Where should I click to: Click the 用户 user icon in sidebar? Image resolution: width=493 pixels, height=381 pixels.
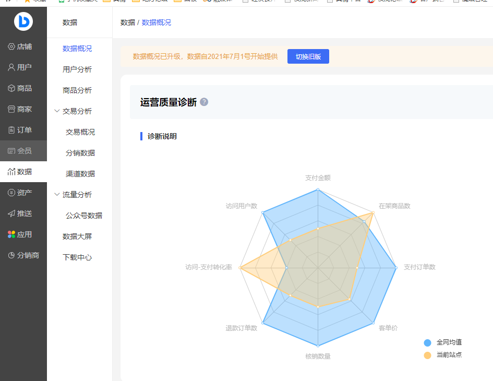click(x=11, y=67)
